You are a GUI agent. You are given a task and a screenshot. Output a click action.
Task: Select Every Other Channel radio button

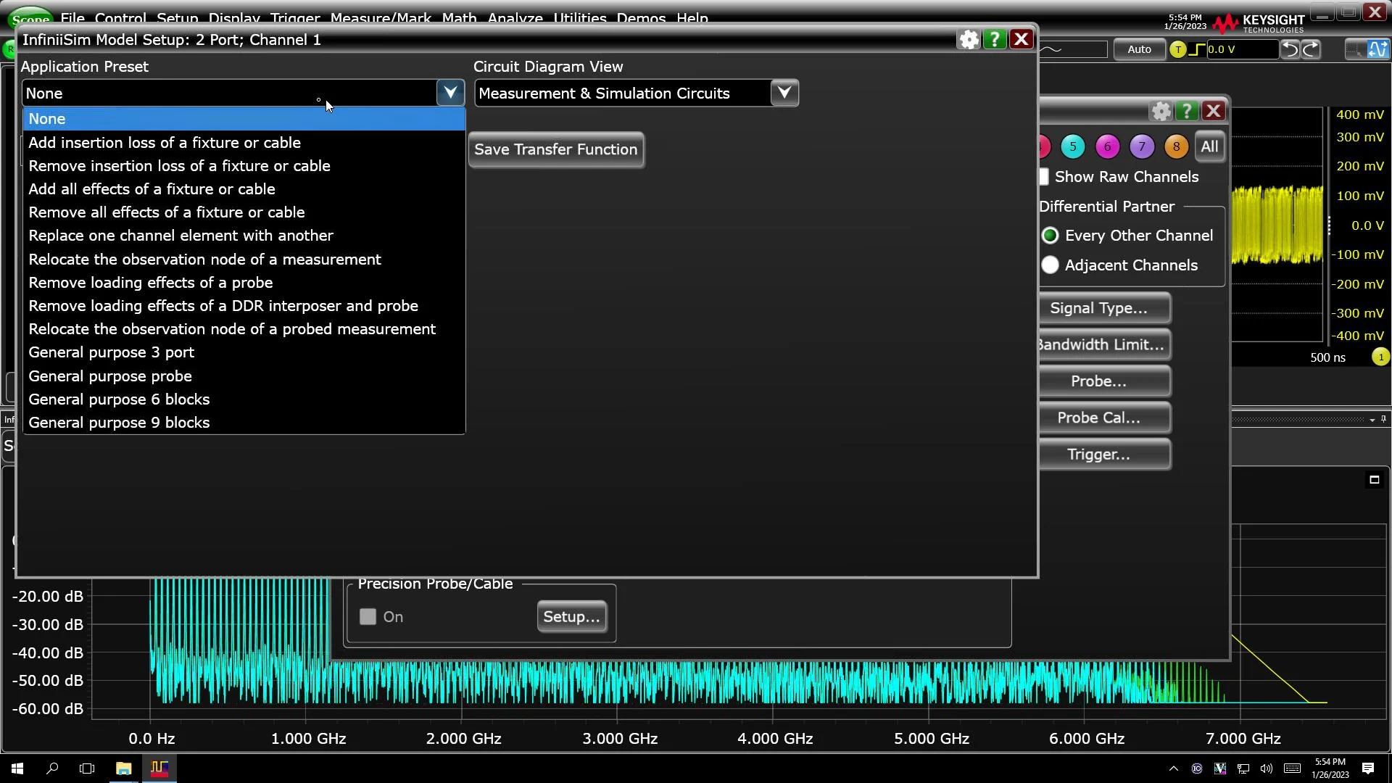pyautogui.click(x=1050, y=236)
